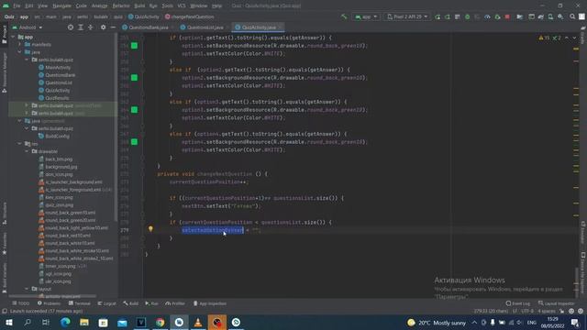Open Google Chrome from taskbar
The image size is (587, 330).
point(160,322)
